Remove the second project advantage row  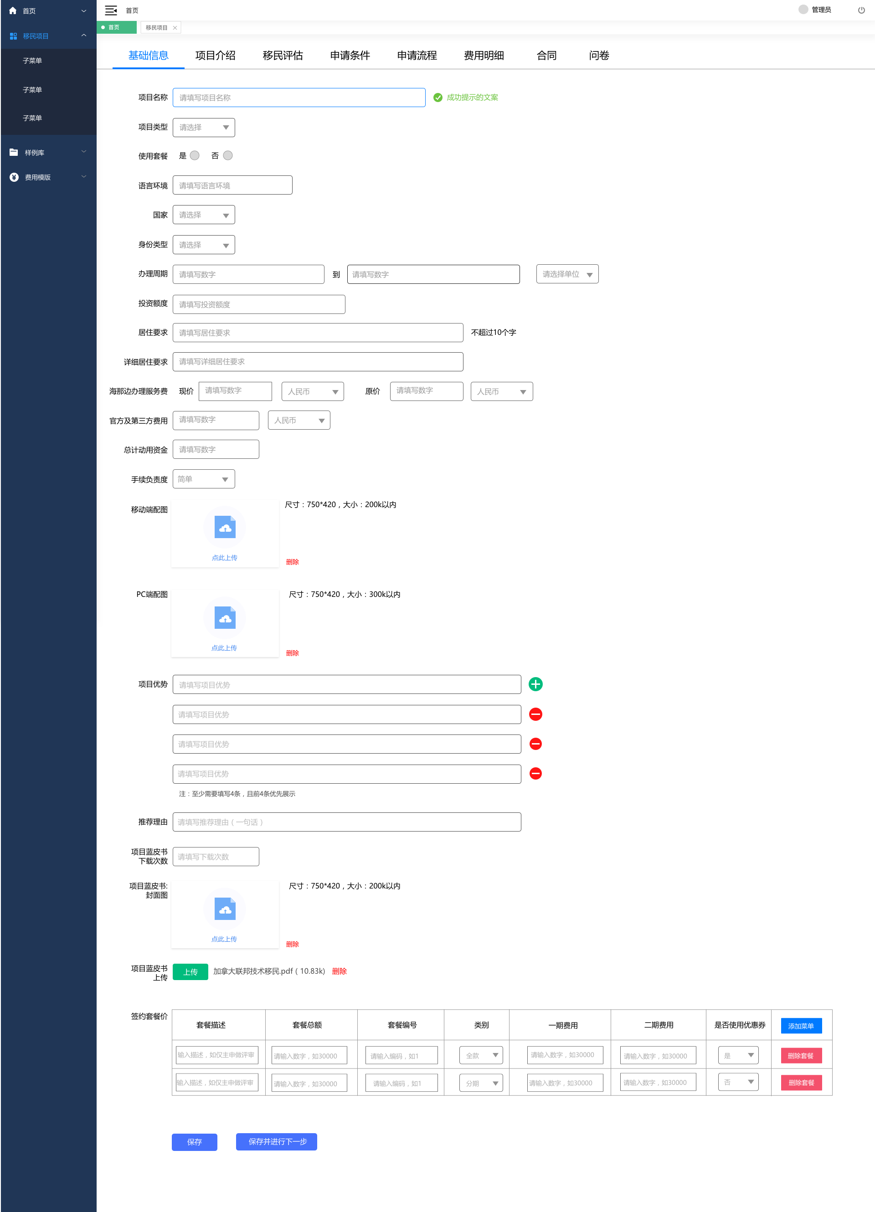pyautogui.click(x=535, y=714)
